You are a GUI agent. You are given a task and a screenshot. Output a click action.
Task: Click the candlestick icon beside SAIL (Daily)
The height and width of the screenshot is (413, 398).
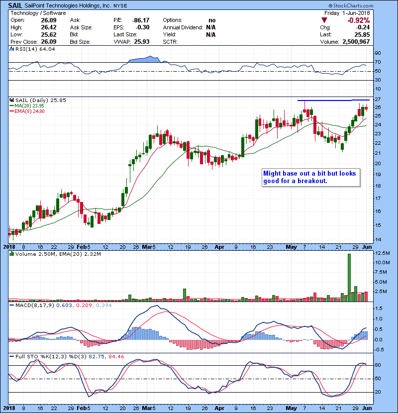[12, 100]
